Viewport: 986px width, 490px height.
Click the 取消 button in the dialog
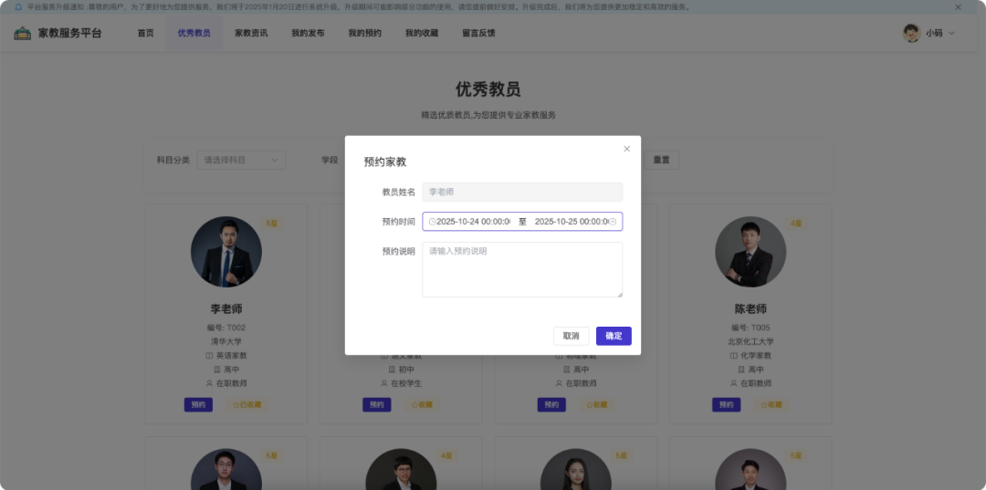click(x=571, y=336)
